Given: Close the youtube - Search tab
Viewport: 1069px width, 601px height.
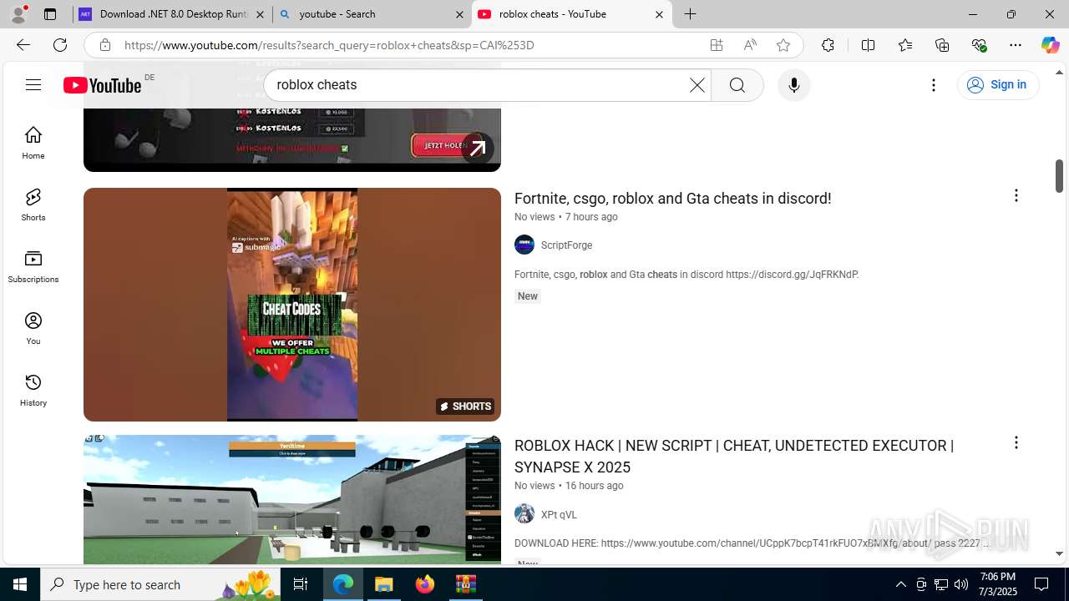Looking at the screenshot, I should (x=459, y=14).
